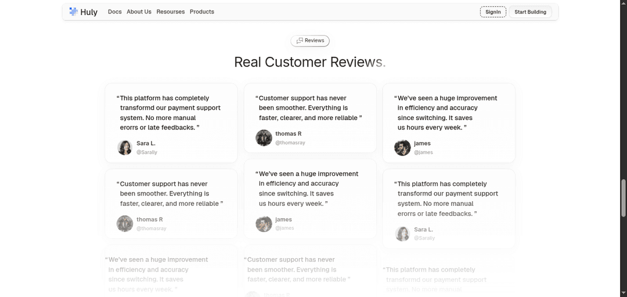This screenshot has width=627, height=297.
Task: Open Sara L. avatar in top-left review card
Action: click(125, 147)
